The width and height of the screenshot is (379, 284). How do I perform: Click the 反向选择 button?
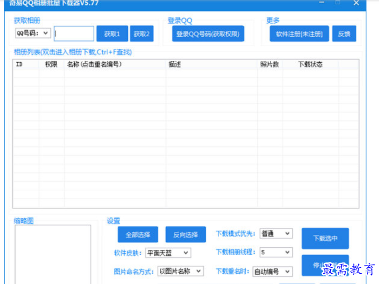coord(186,234)
